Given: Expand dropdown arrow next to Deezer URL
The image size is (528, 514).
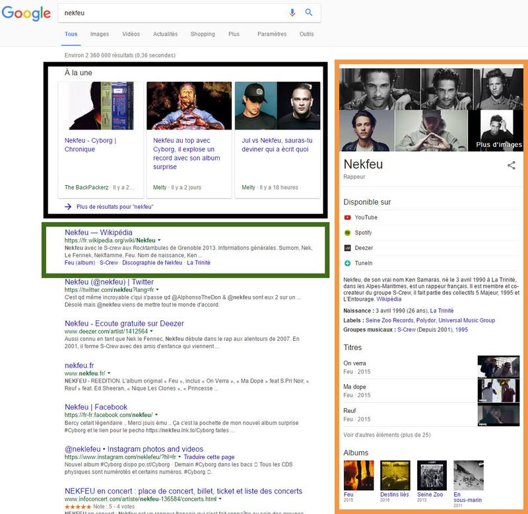Looking at the screenshot, I should tap(152, 331).
